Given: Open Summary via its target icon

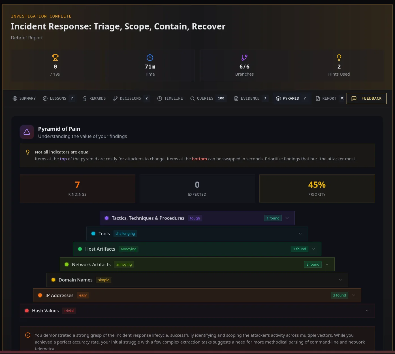Looking at the screenshot, I should point(15,98).
